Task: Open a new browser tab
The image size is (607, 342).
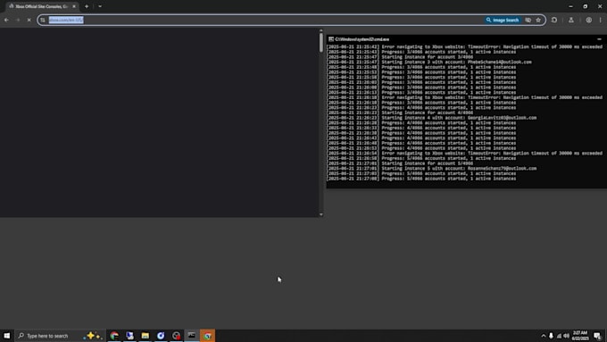Action: click(87, 6)
